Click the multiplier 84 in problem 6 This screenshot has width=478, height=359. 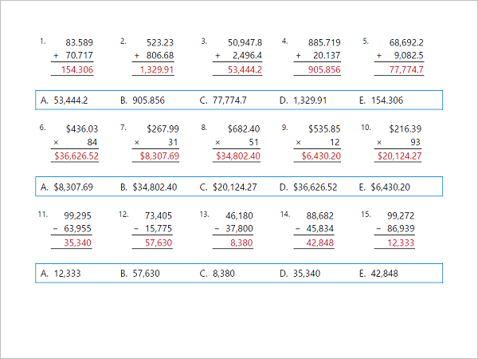(92, 142)
